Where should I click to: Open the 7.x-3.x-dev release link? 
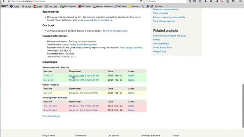click(50, 106)
